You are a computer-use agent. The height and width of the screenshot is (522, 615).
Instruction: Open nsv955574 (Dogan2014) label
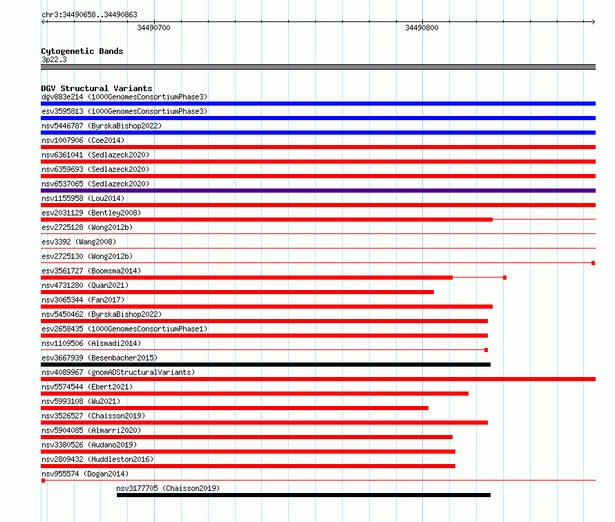click(85, 474)
